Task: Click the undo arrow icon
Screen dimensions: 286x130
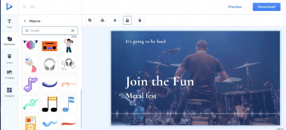Action: tap(33, 7)
